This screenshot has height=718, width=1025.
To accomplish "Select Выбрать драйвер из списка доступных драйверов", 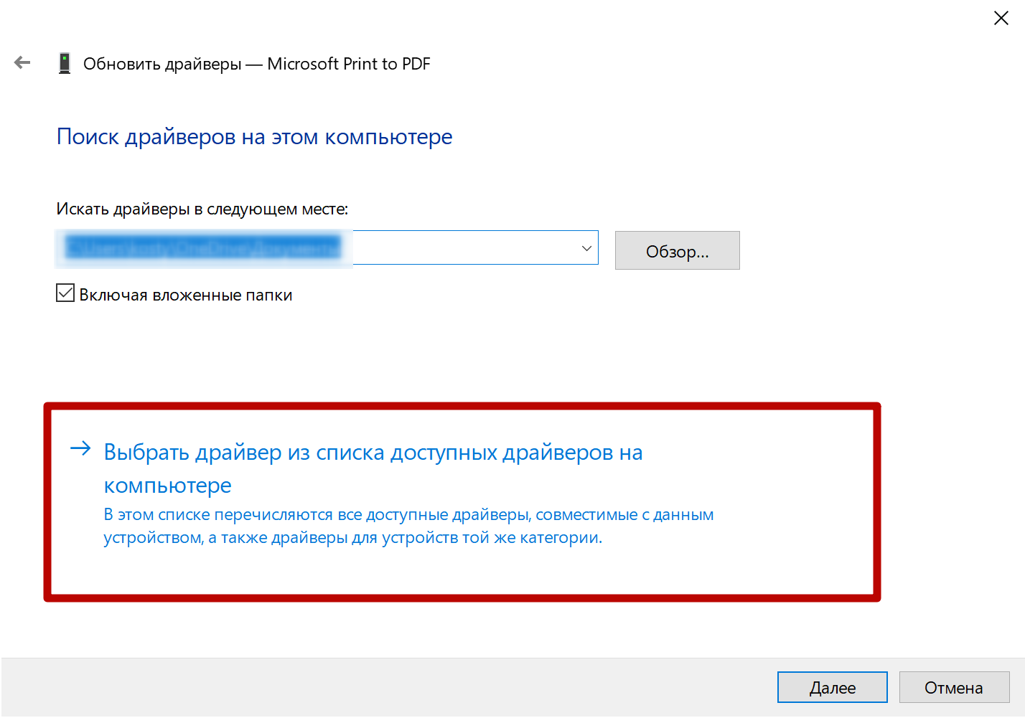I will (373, 452).
